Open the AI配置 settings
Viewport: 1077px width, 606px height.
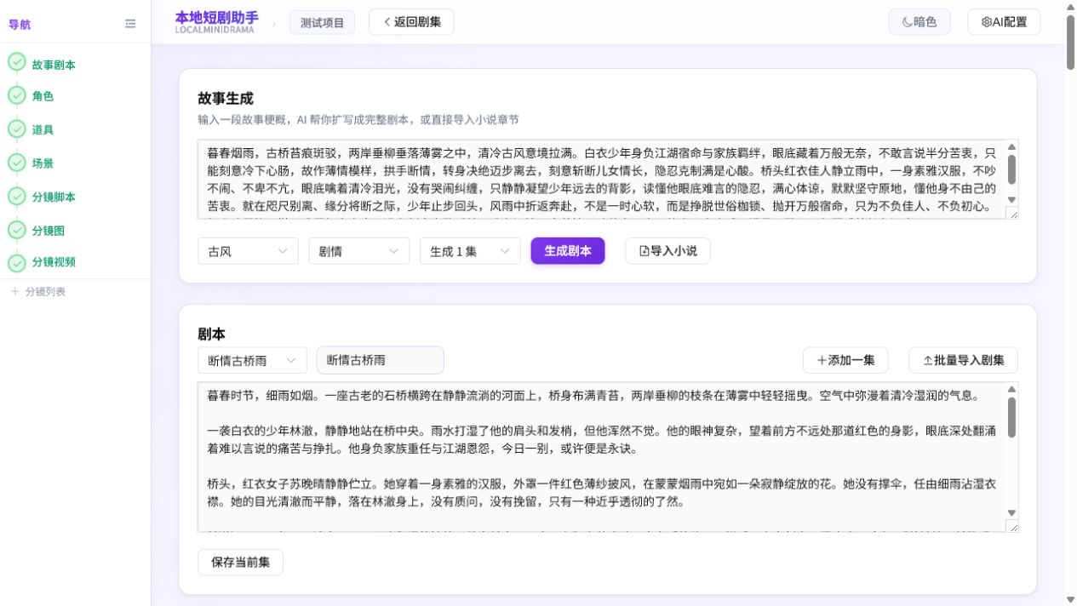(x=1004, y=22)
